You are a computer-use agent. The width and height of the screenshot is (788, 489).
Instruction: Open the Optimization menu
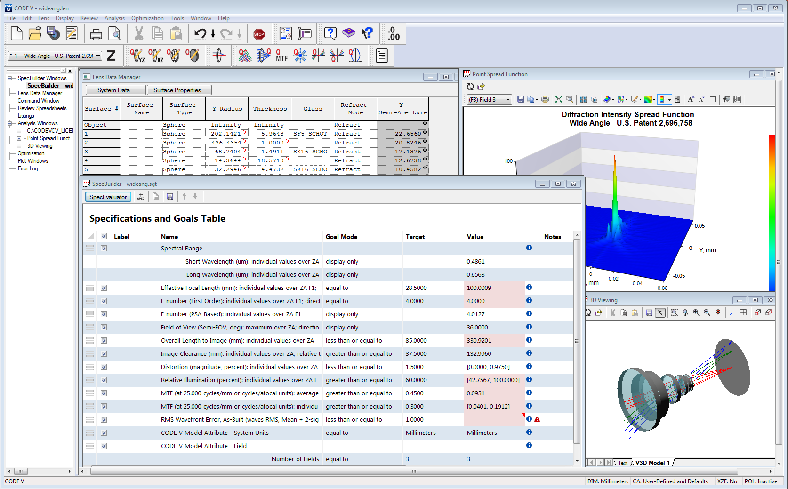click(x=147, y=18)
